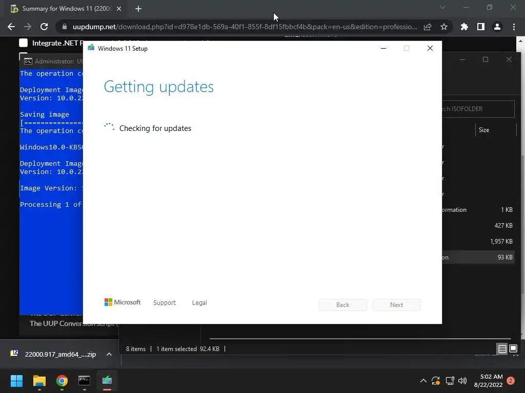Open the Chrome extensions puzzle icon
Image resolution: width=525 pixels, height=393 pixels.
(465, 27)
